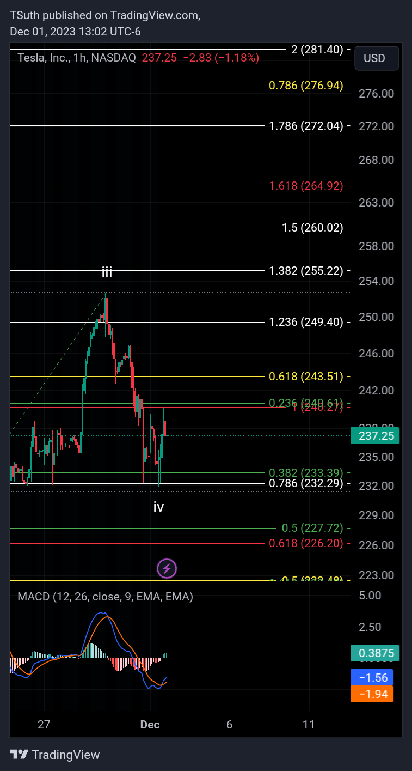Click the -2.83 (-1.18%) price change text
412x771 pixels.
tap(221, 58)
